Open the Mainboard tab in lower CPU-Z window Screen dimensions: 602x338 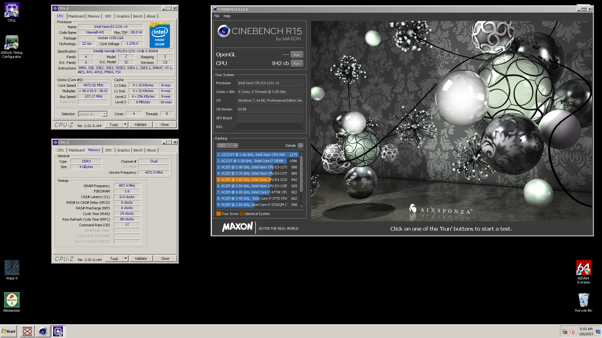pyautogui.click(x=77, y=150)
